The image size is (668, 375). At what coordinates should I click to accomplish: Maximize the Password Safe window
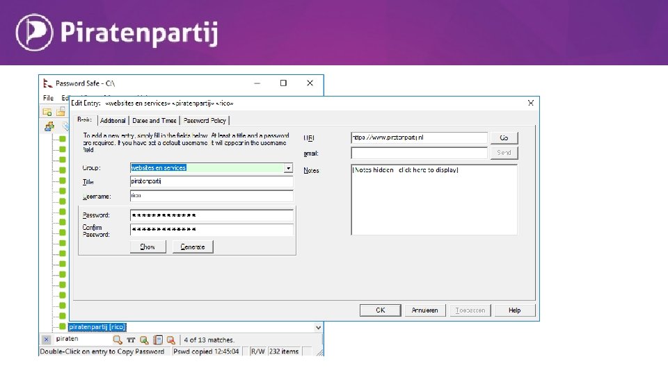point(283,83)
